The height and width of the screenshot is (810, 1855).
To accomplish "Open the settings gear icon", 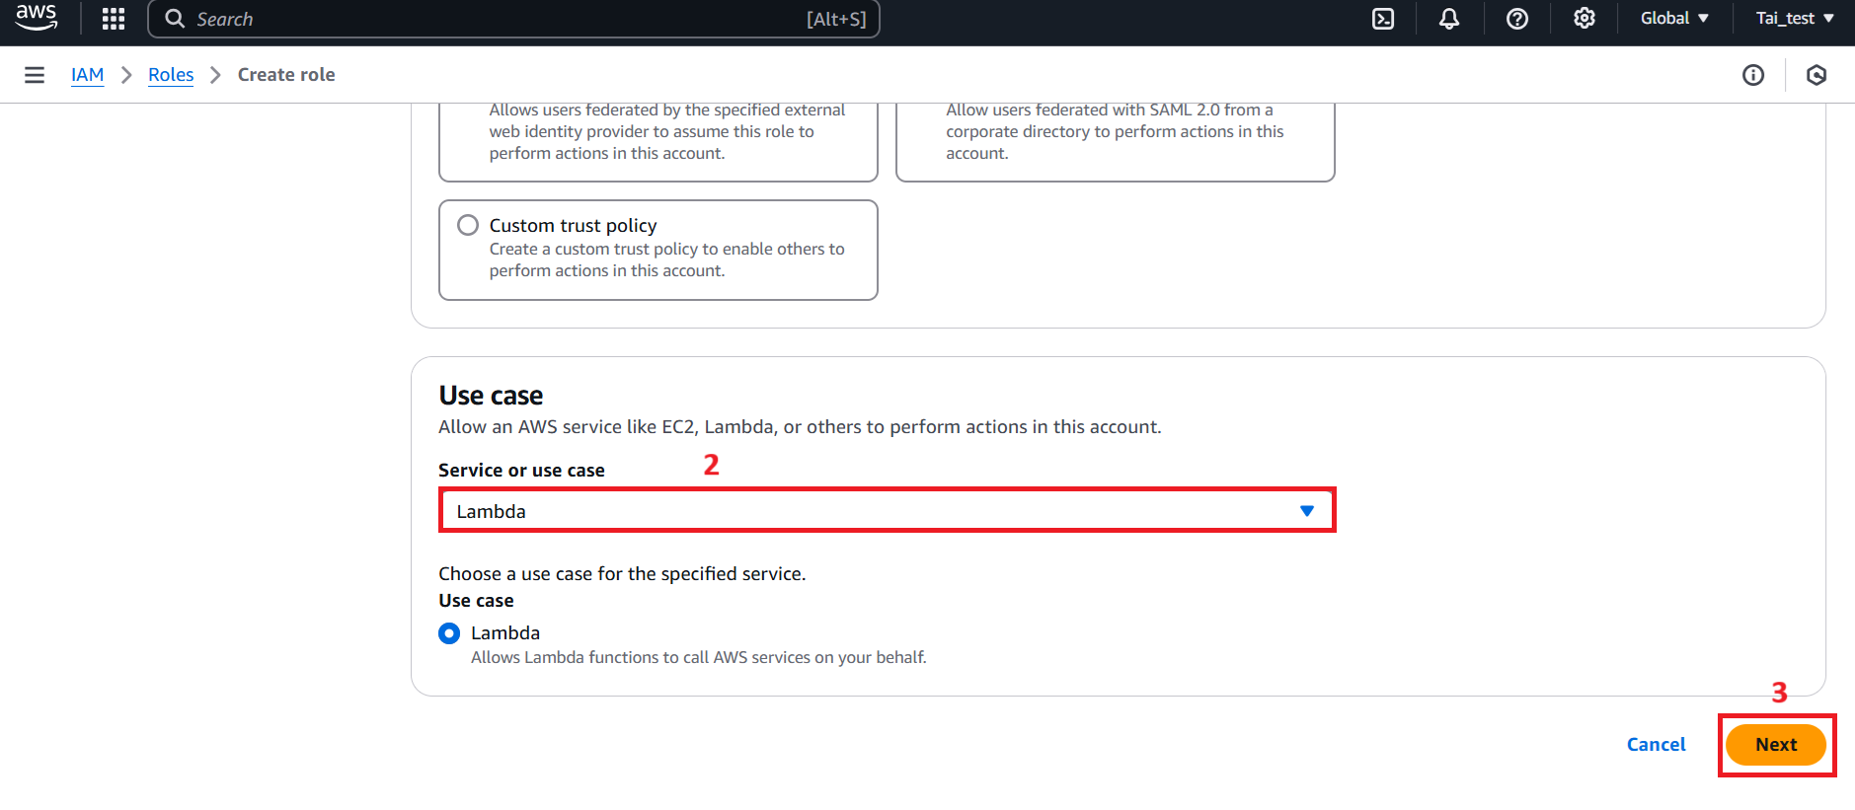I will click(x=1584, y=19).
